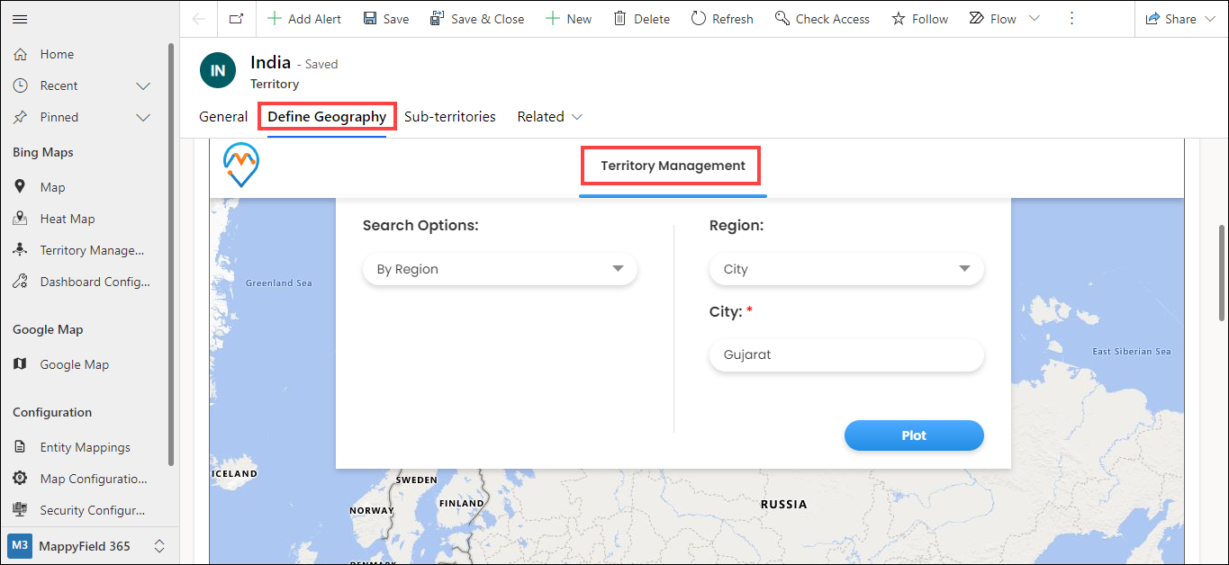
Task: Click the Home house icon
Action: click(21, 54)
